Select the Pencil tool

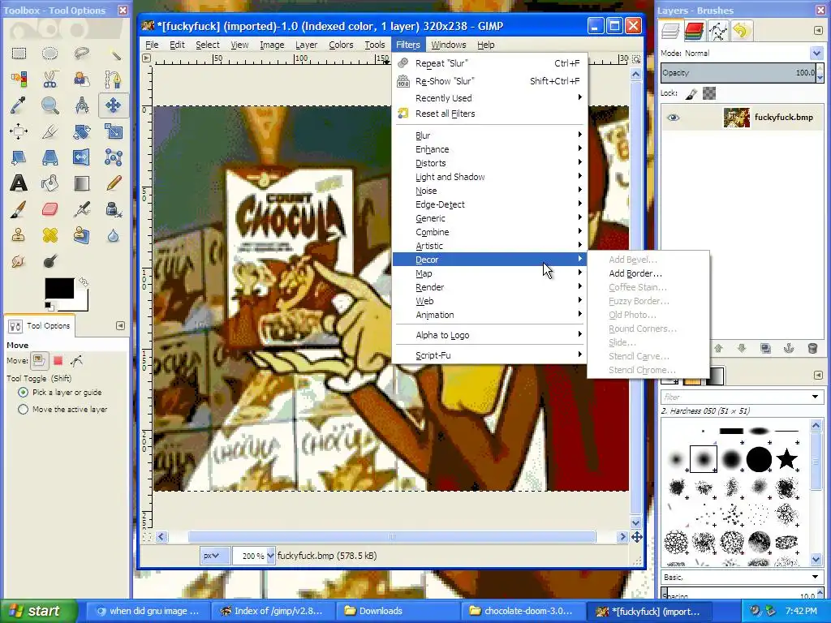114,183
